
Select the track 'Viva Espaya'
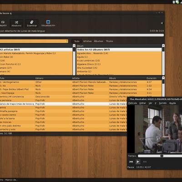(x=81, y=93)
